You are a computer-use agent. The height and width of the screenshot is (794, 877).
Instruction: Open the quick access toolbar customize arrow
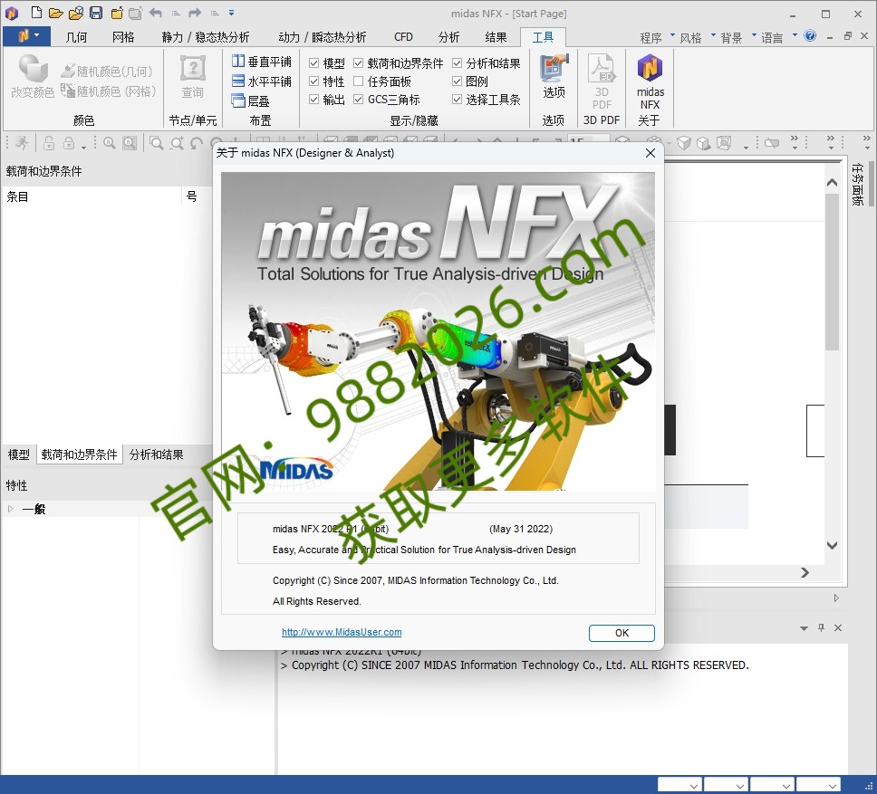(x=232, y=13)
